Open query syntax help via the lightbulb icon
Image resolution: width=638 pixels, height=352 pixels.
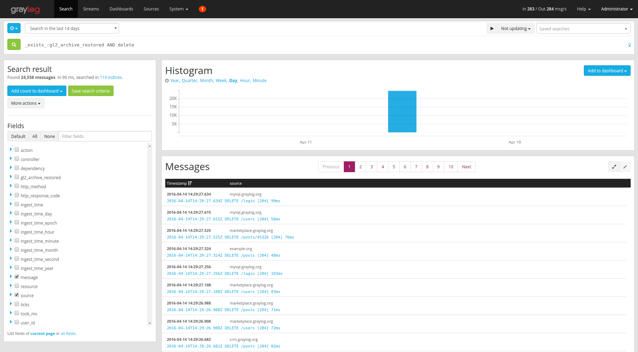[629, 45]
